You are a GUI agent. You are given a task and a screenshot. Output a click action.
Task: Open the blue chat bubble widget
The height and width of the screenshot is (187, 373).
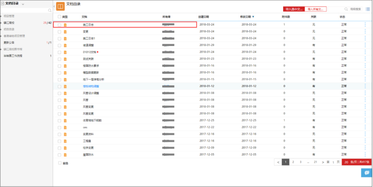(367, 173)
